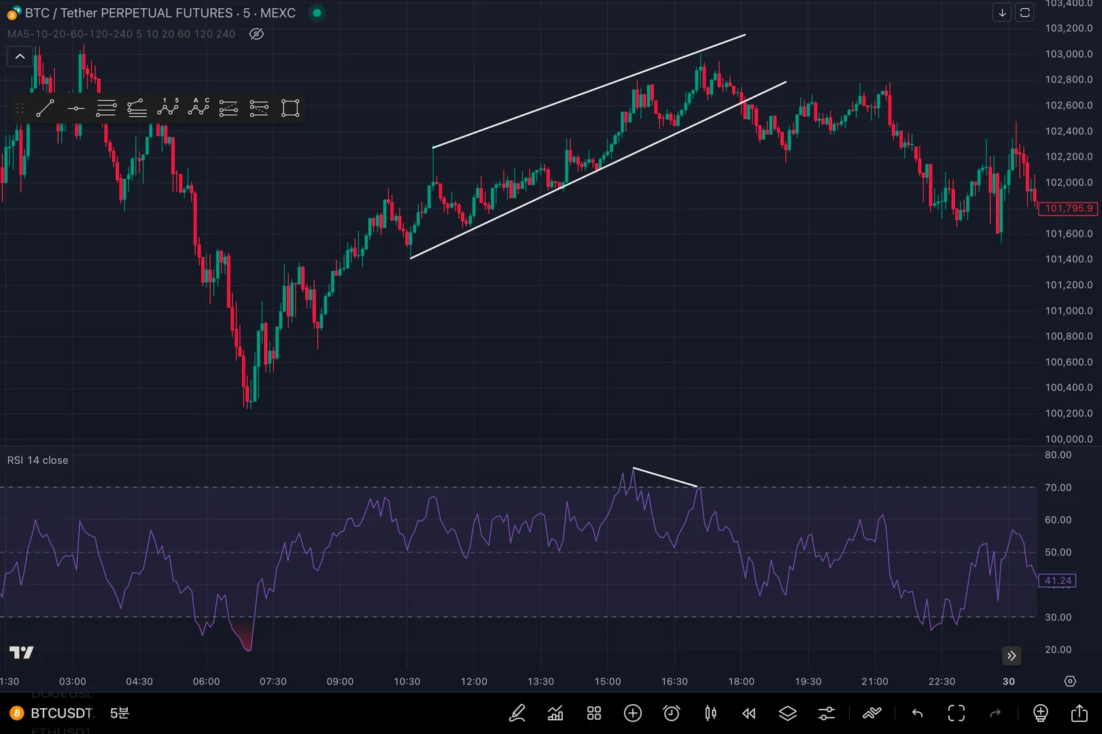1102x734 pixels.
Task: Select the upper channel trendline drawing
Action: click(x=589, y=90)
